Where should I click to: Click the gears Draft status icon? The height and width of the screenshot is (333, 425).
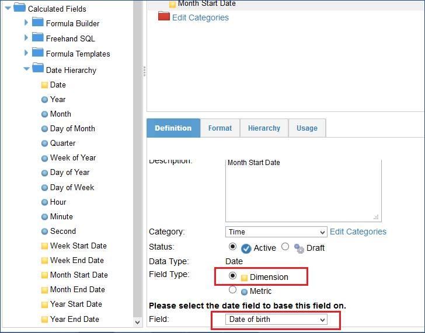tap(299, 248)
